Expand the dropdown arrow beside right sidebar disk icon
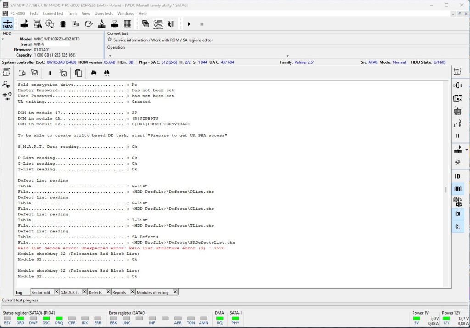The width and height of the screenshot is (470, 328). pyautogui.click(x=467, y=150)
